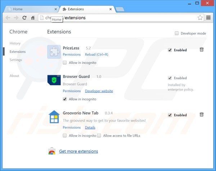Click the 'grooviest way' description text
216x171 pixels.
104,120
